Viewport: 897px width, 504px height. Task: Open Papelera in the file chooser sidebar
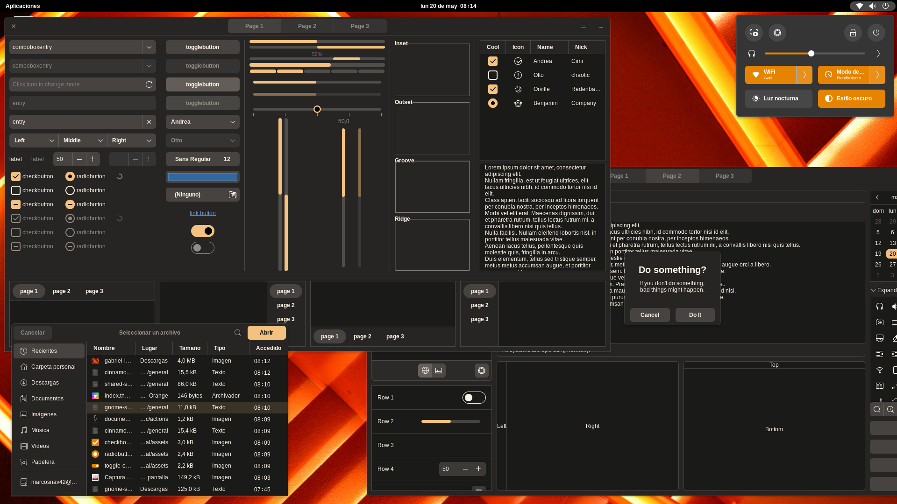[49, 462]
